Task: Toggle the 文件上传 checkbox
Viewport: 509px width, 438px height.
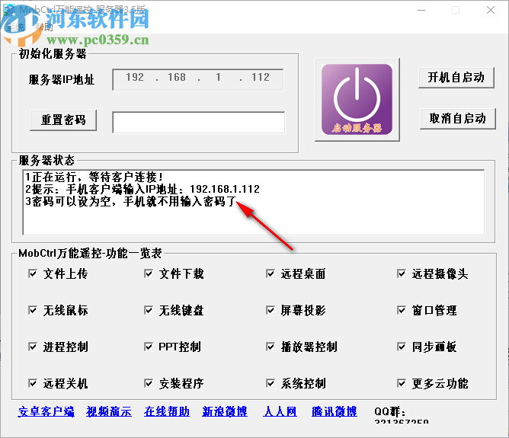Action: pos(33,273)
